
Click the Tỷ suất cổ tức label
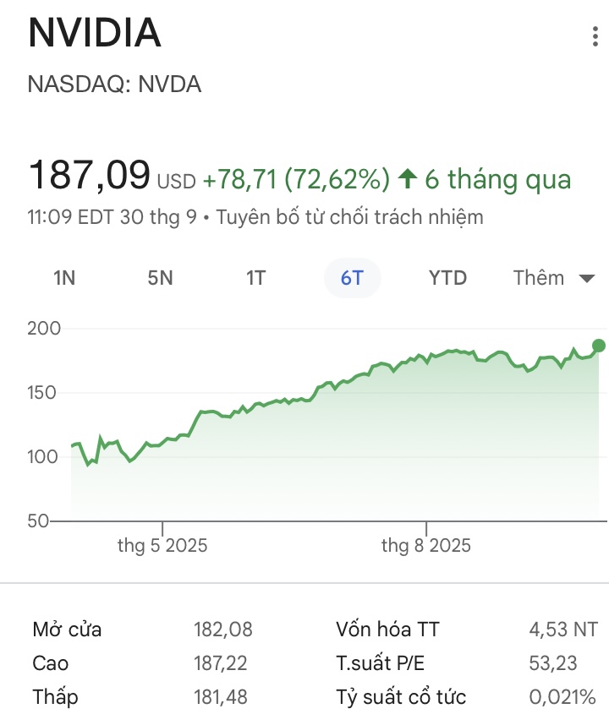point(401,697)
